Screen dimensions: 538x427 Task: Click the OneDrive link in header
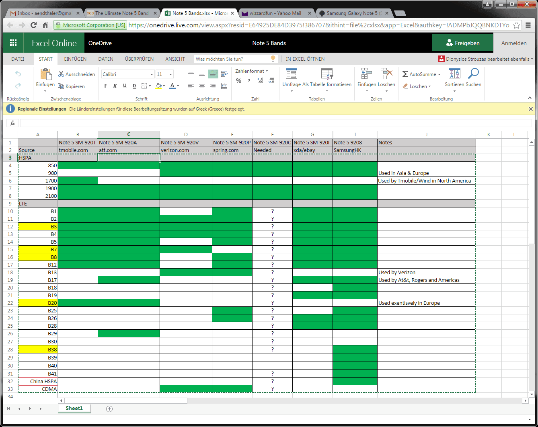(x=100, y=43)
